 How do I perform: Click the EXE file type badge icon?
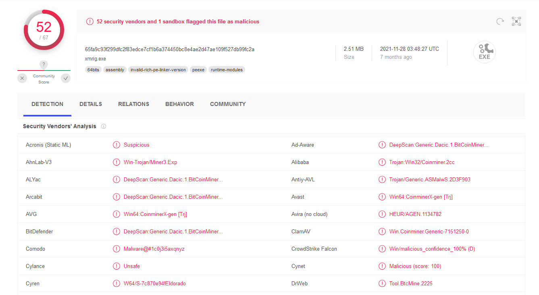coord(485,52)
